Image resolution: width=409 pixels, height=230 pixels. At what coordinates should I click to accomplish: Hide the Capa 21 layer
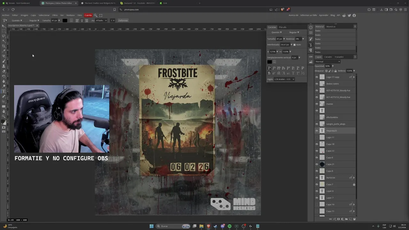click(x=317, y=164)
